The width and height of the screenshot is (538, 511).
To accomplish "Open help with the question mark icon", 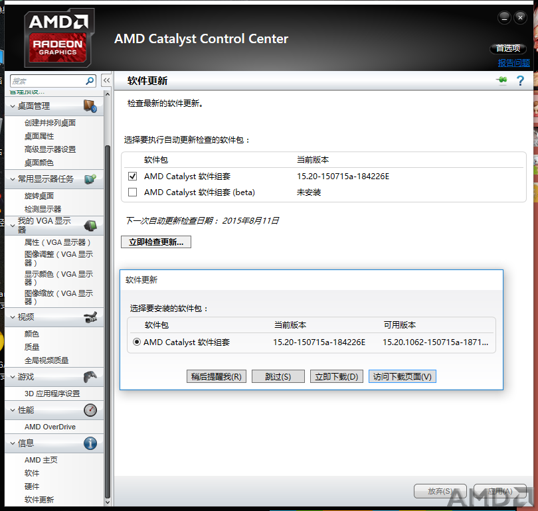I will click(x=521, y=81).
